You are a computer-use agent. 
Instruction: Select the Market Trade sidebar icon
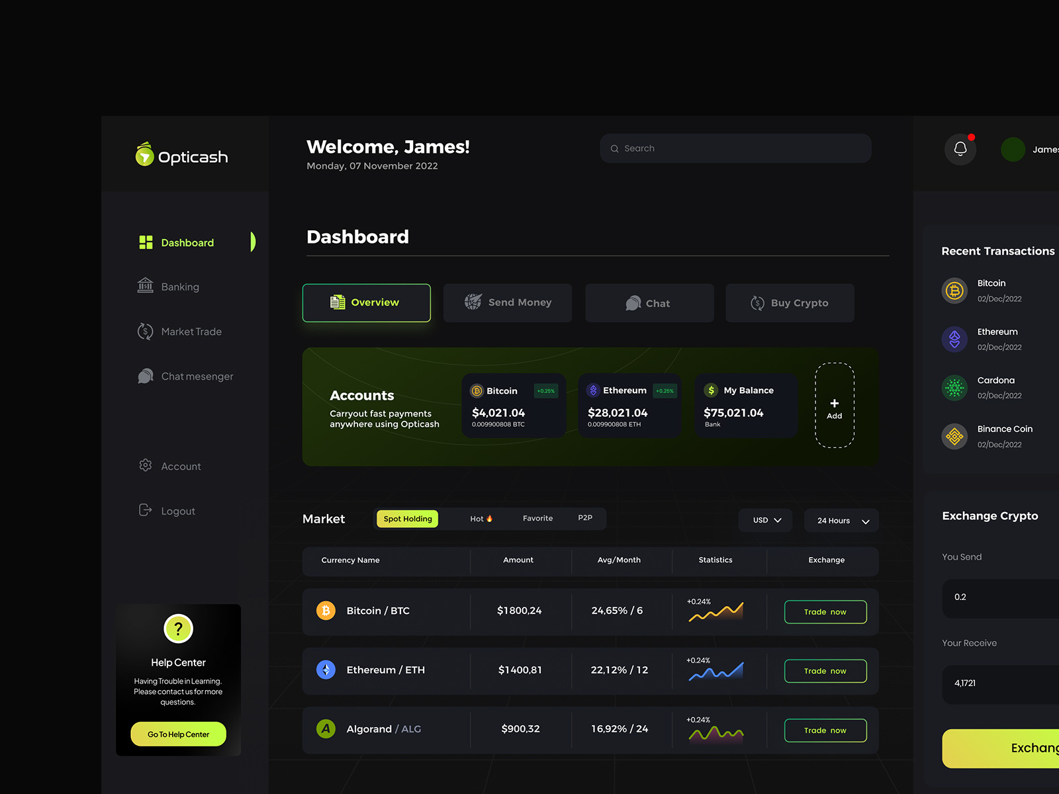coord(145,331)
